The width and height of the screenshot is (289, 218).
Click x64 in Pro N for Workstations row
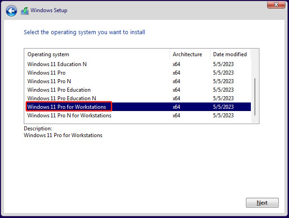176,116
